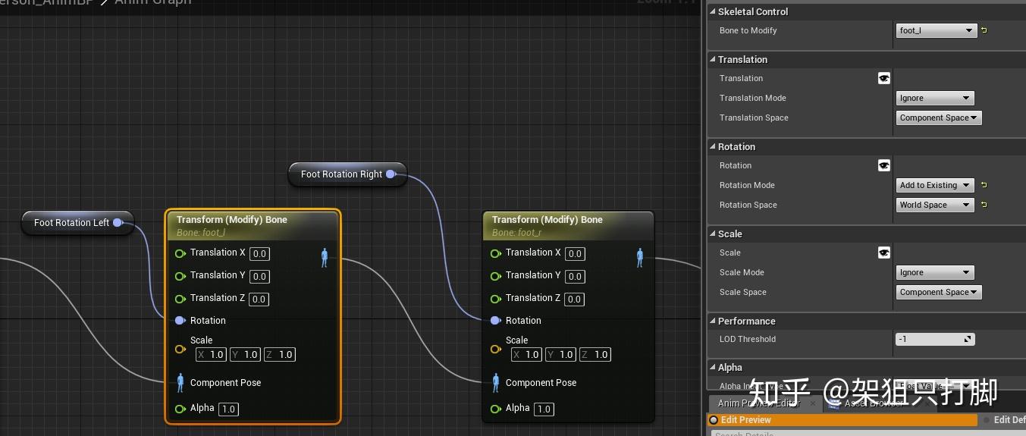
Task: Click Rotation input pin on foot_r node
Action: [x=495, y=321]
